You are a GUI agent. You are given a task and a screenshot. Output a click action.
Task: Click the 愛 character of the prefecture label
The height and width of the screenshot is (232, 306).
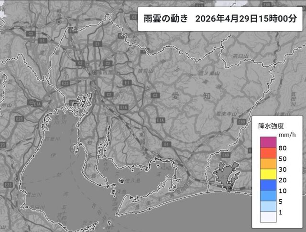click(x=175, y=96)
